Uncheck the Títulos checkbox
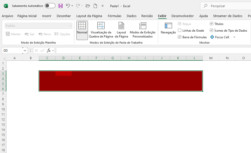Viewport: 251px width, 153px height. pos(212,24)
